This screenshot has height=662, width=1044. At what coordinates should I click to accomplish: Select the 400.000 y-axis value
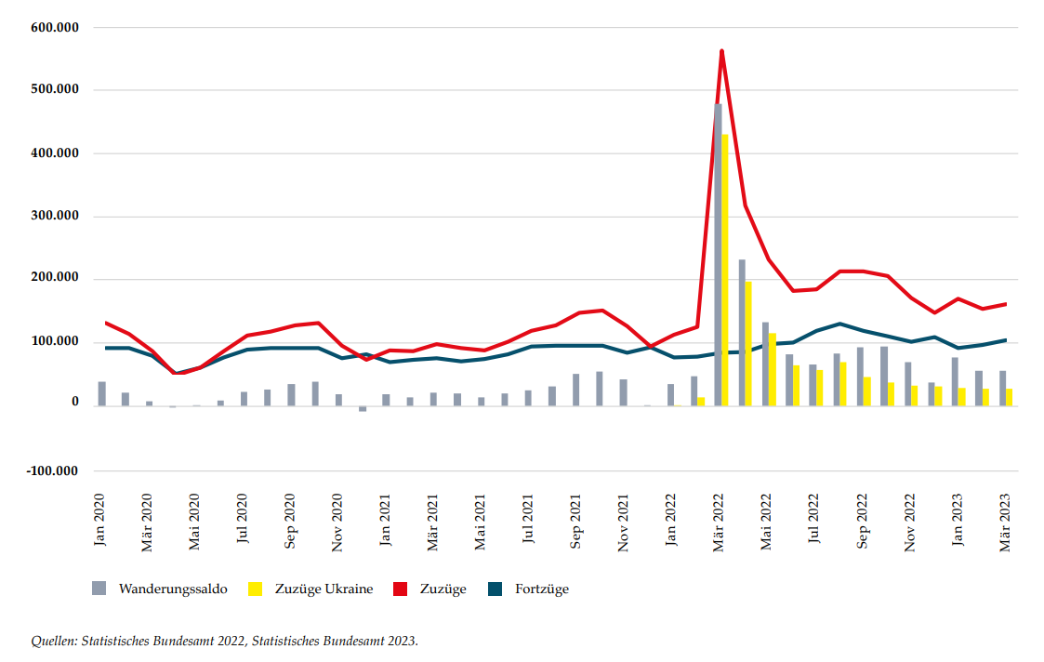[55, 153]
